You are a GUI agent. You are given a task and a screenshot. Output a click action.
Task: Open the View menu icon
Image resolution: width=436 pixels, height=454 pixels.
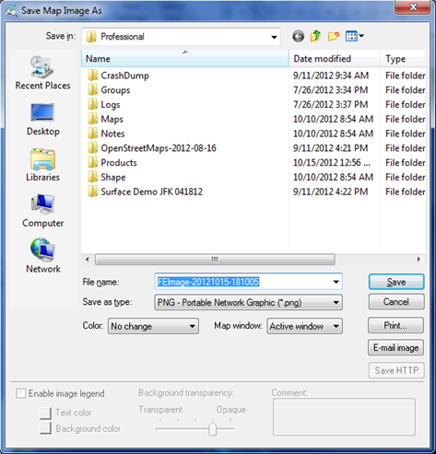pyautogui.click(x=355, y=36)
